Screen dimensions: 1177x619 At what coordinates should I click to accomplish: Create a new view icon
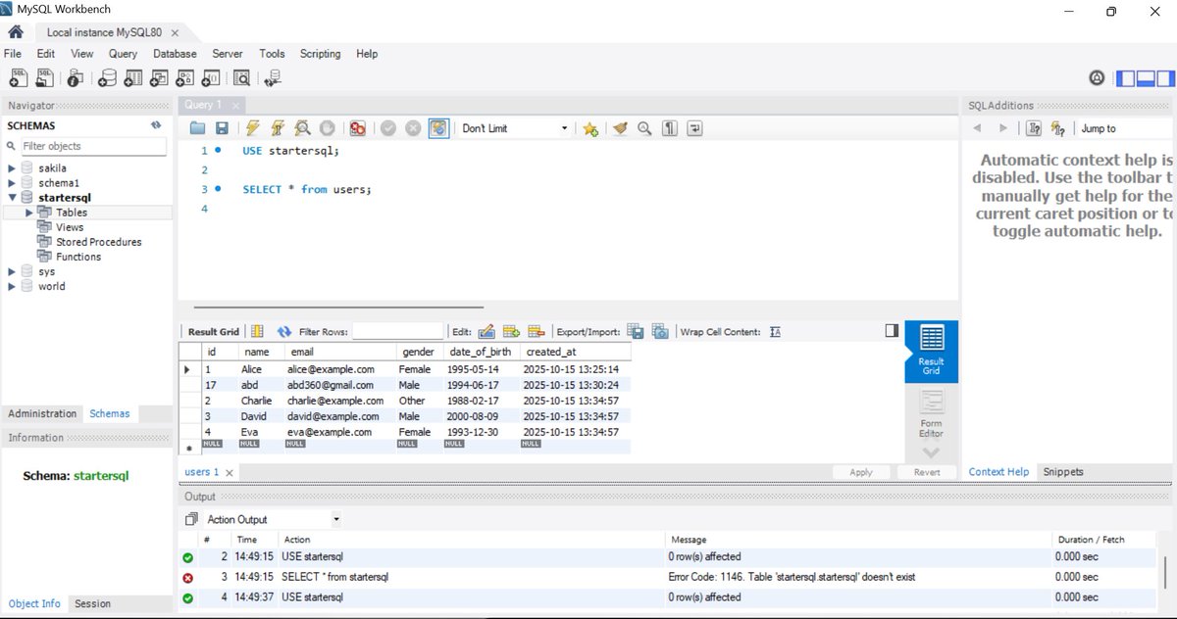(159, 78)
